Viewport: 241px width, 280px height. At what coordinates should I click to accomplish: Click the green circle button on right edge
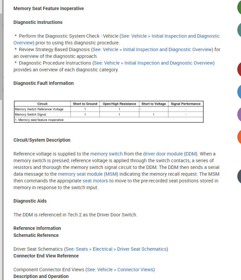pyautogui.click(x=239, y=7)
